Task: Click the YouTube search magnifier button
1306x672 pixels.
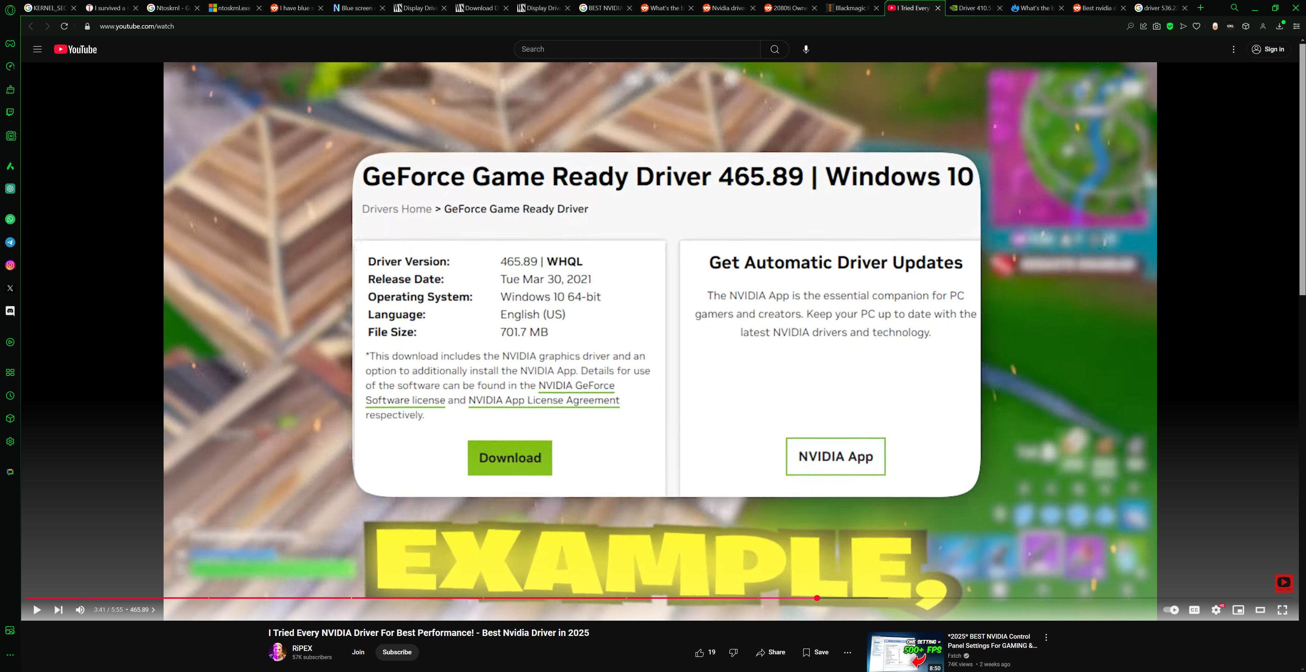Action: (774, 49)
